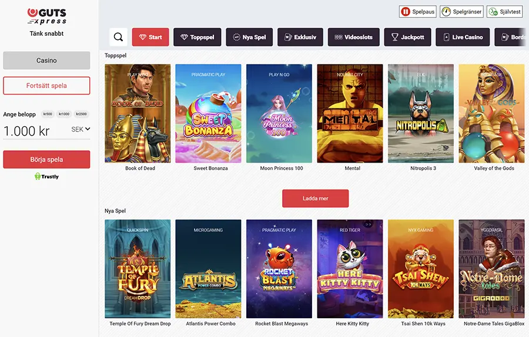Load more games with Ladda mer

(316, 198)
